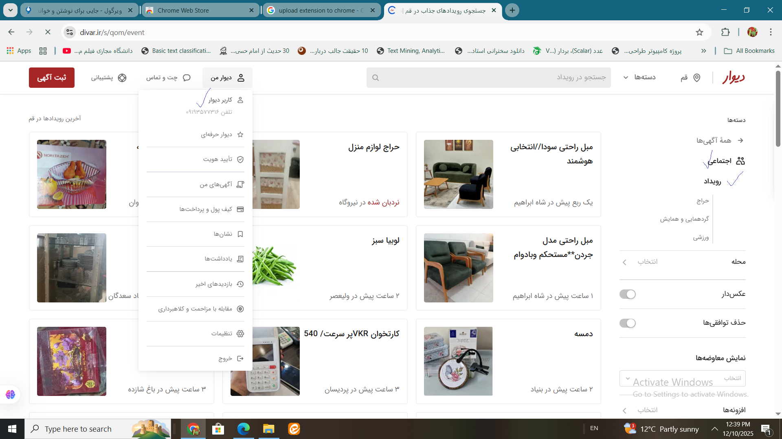Click the support (پشتیبانی) lifebuoy icon
The height and width of the screenshot is (439, 782).
coord(122,78)
